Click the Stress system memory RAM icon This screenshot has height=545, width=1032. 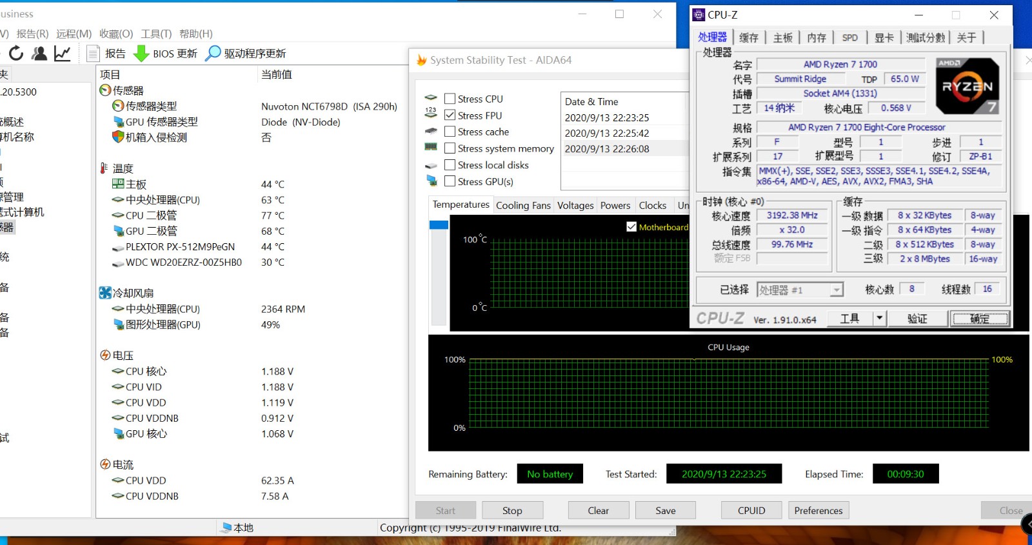[431, 147]
